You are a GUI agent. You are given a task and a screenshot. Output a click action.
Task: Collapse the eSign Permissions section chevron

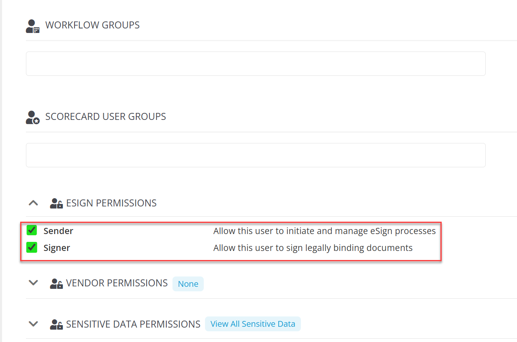pos(33,203)
